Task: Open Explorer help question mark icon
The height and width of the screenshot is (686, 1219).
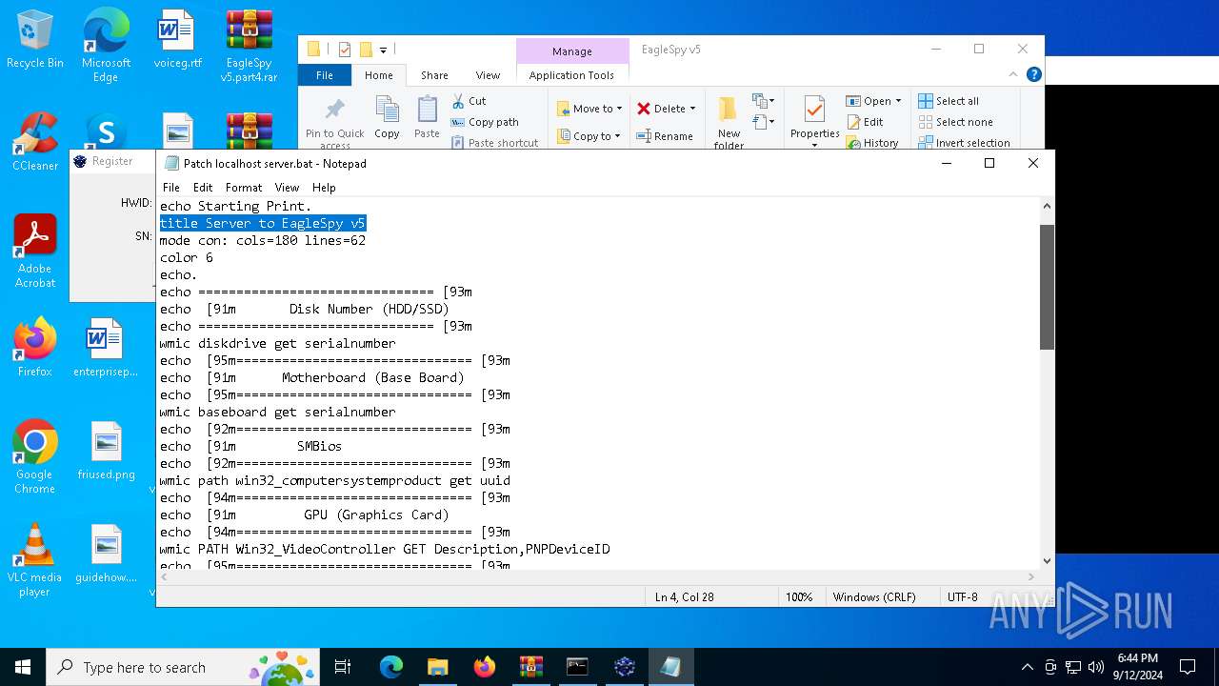Action: [x=1034, y=74]
